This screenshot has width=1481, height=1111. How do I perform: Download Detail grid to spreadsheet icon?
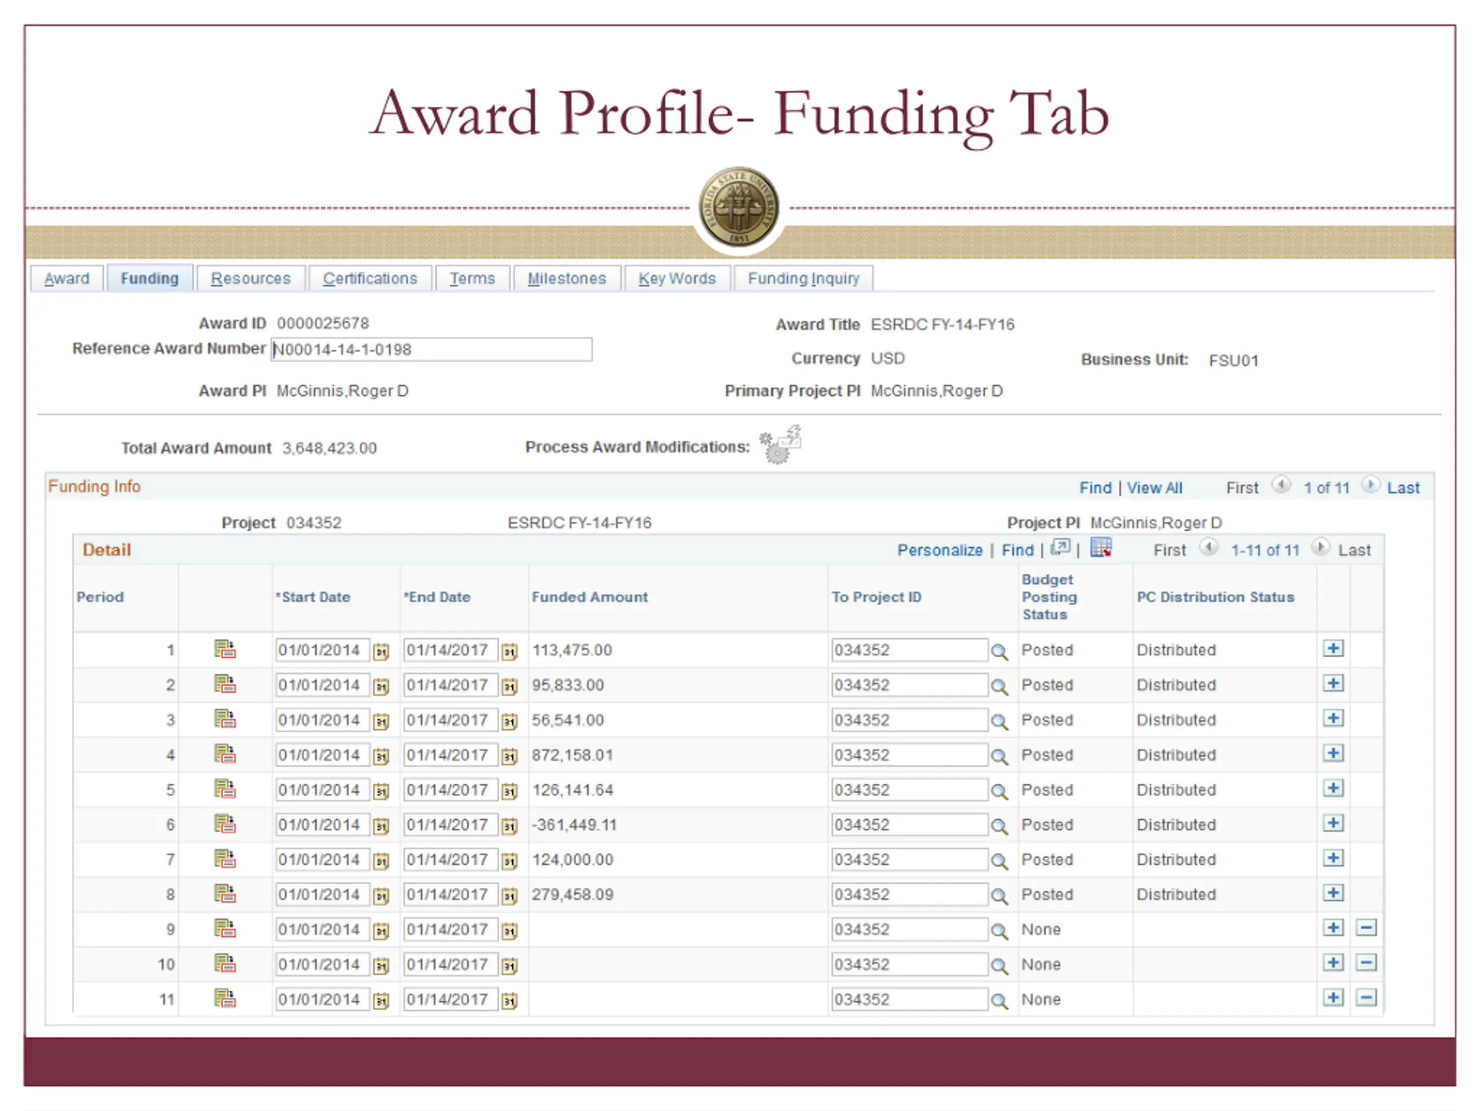coord(1101,547)
